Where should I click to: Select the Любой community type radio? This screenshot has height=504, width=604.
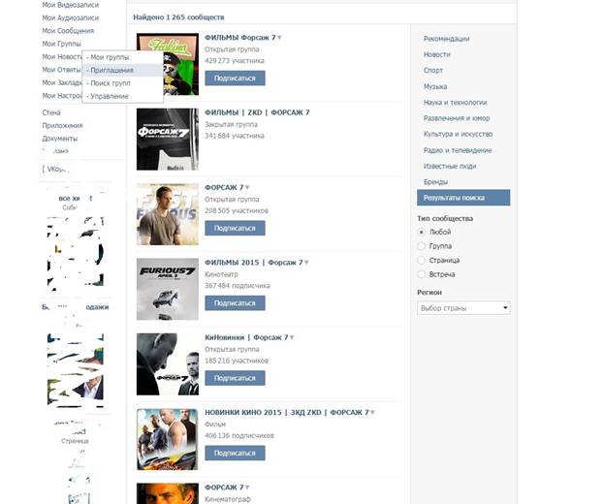[422, 233]
